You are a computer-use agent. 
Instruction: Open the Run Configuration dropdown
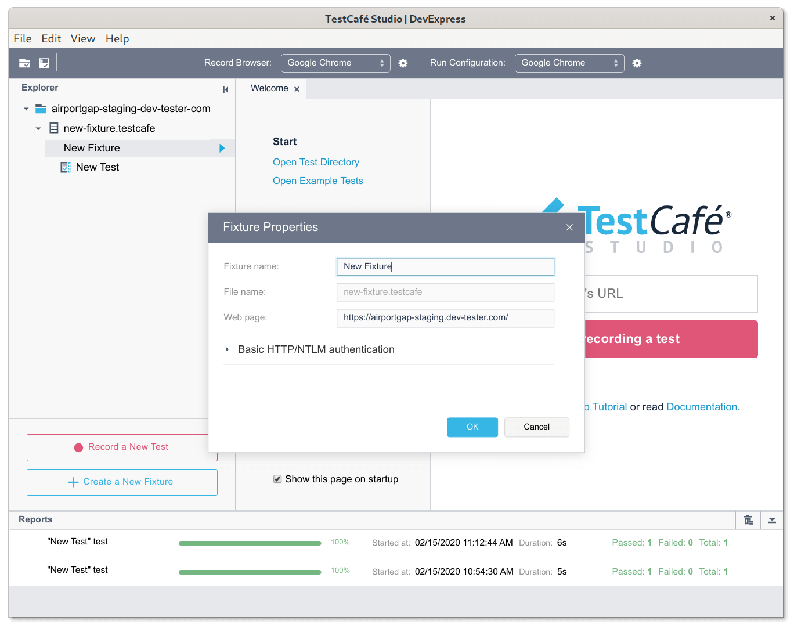(x=569, y=63)
